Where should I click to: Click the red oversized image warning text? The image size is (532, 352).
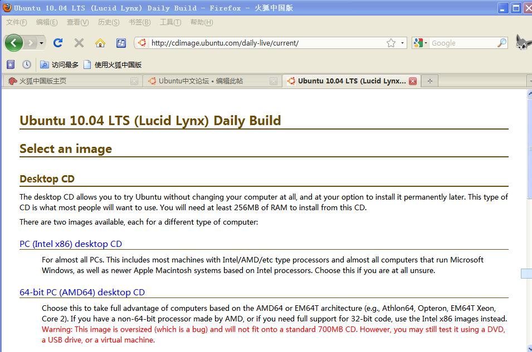[274, 334]
